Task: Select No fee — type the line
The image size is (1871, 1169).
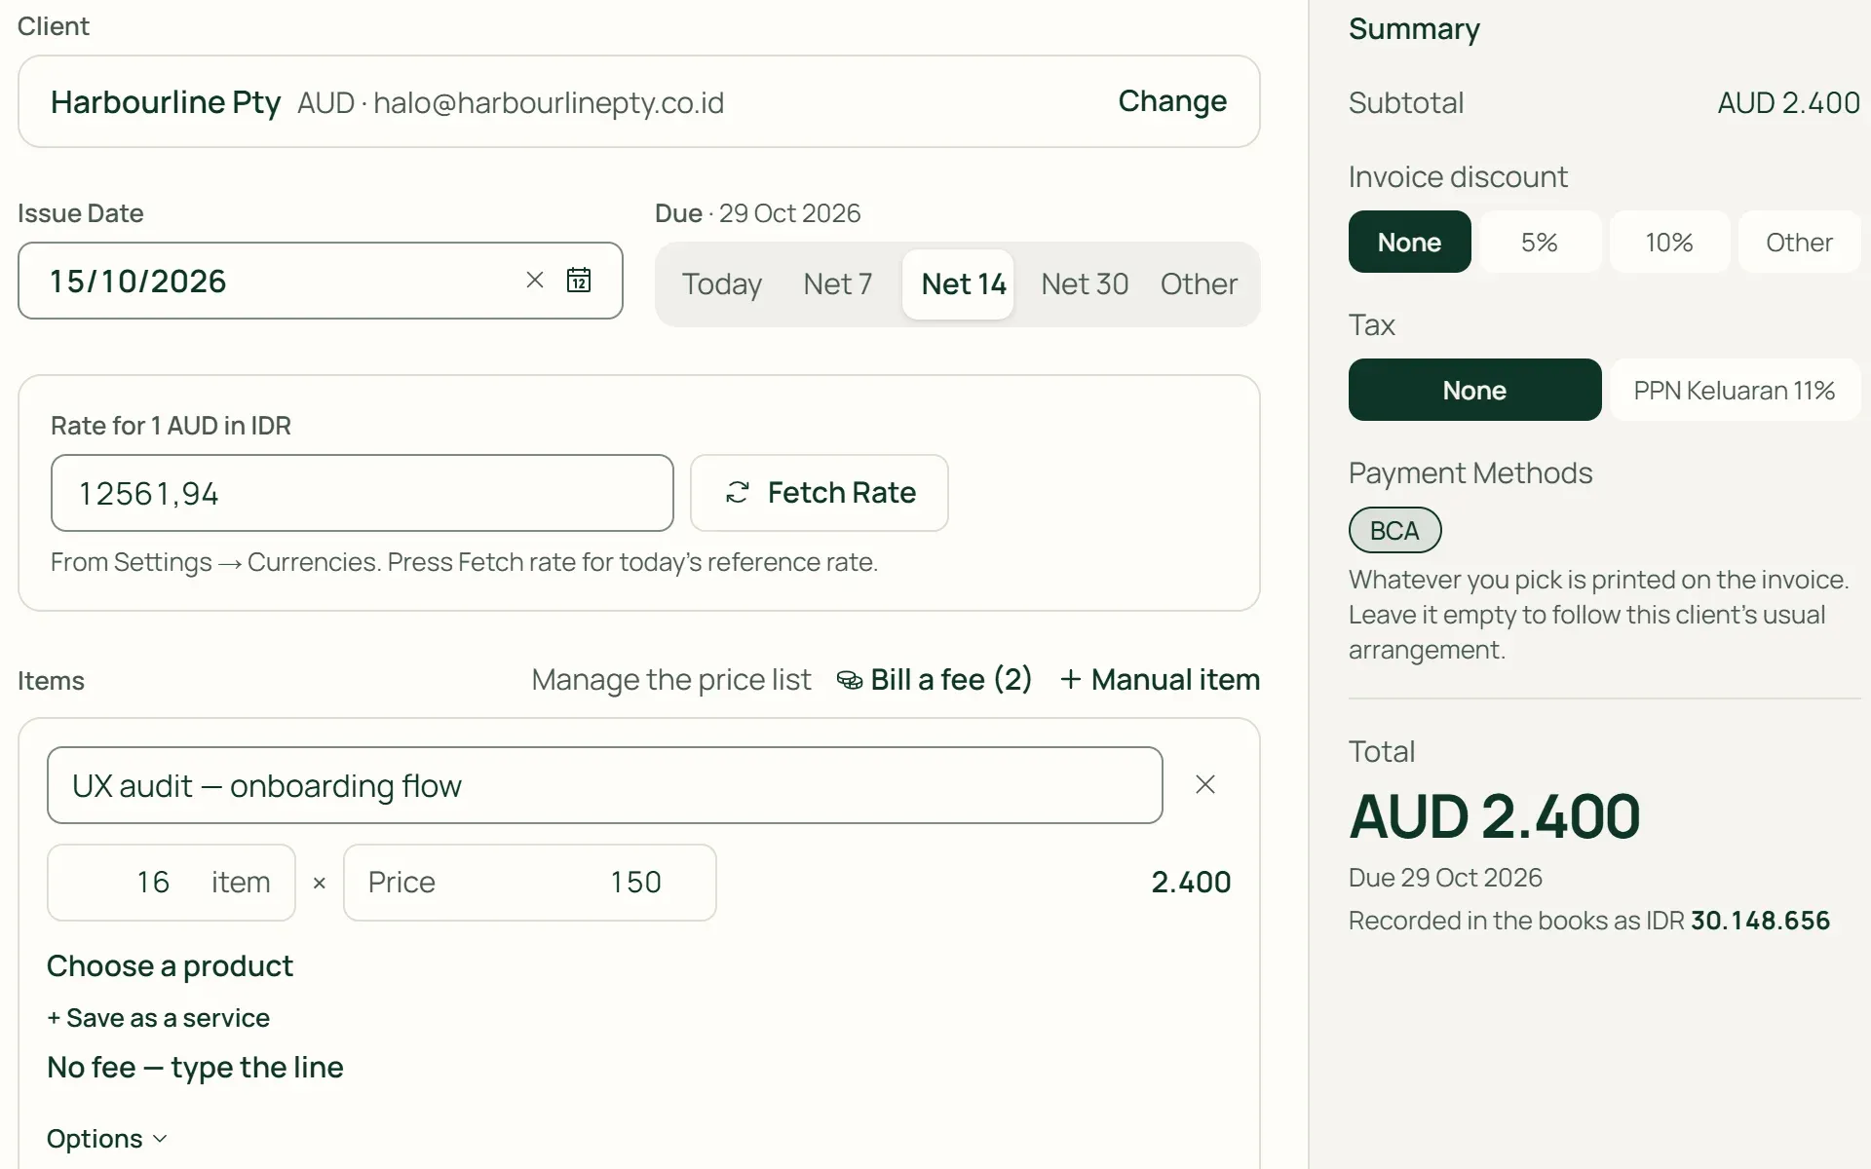Action: click(x=195, y=1068)
